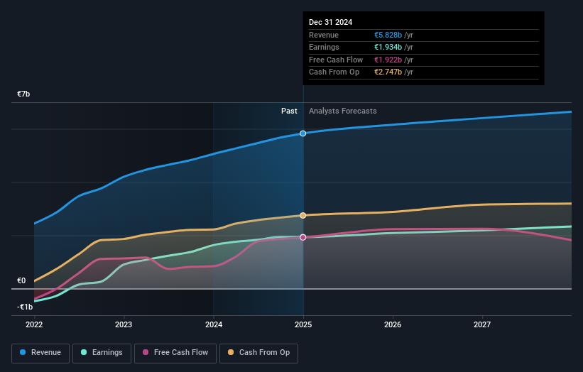Click the Past label on chart

[x=289, y=111]
